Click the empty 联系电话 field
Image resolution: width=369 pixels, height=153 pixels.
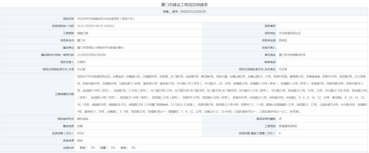[321, 62]
